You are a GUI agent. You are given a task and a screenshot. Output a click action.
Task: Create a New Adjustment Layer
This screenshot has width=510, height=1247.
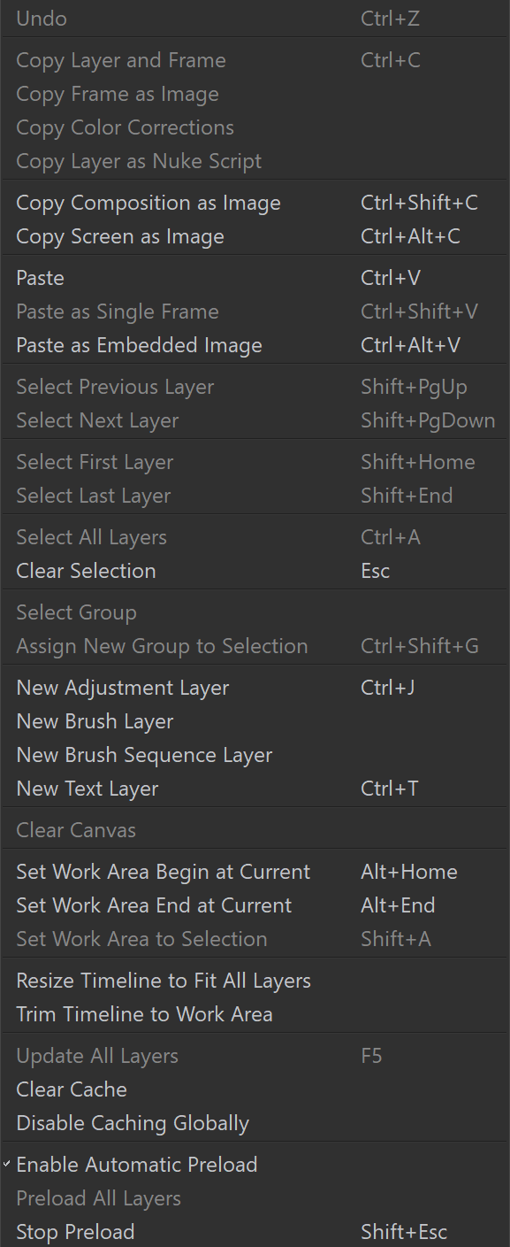(x=255, y=688)
